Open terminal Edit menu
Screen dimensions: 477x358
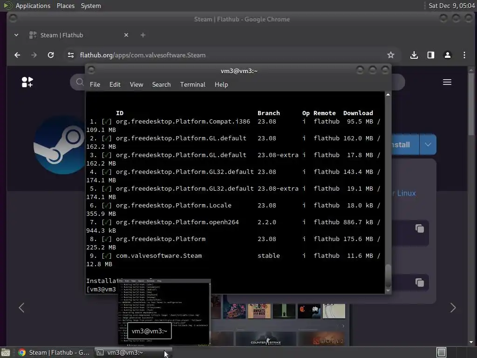coord(115,85)
